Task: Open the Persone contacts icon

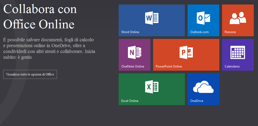Action: (x=238, y=18)
